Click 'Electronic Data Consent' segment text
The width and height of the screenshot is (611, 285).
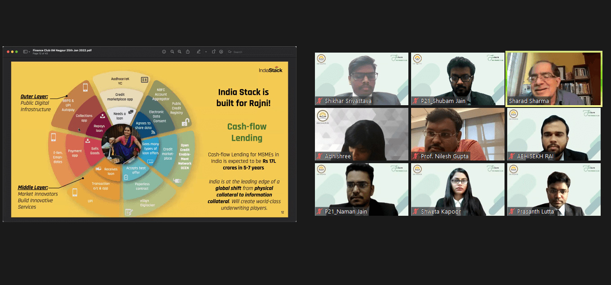coord(157,116)
